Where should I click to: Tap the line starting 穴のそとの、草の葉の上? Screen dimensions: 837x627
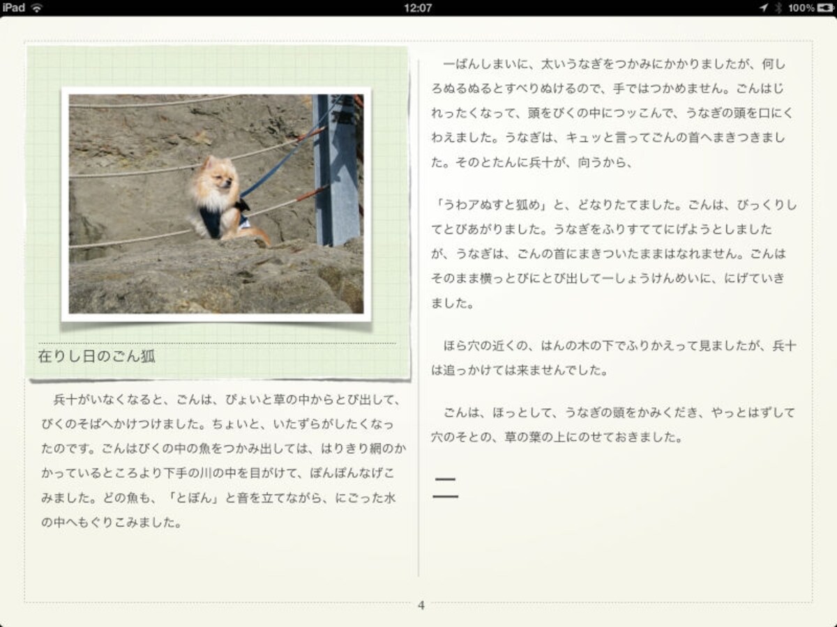pos(557,438)
